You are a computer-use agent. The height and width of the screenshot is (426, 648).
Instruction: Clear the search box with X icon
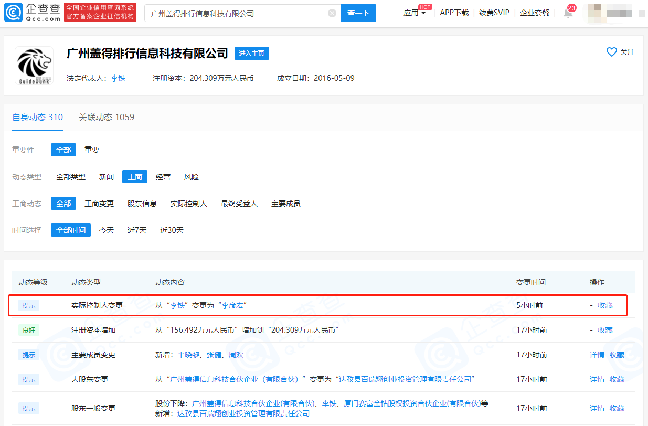(332, 13)
